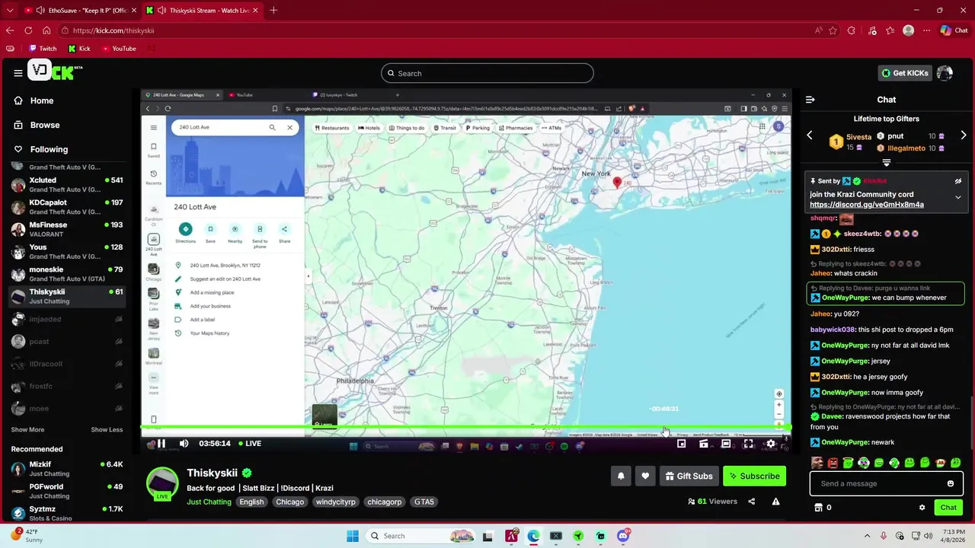Select the GTA5 tag
Screen dimensions: 975x548
424,502
